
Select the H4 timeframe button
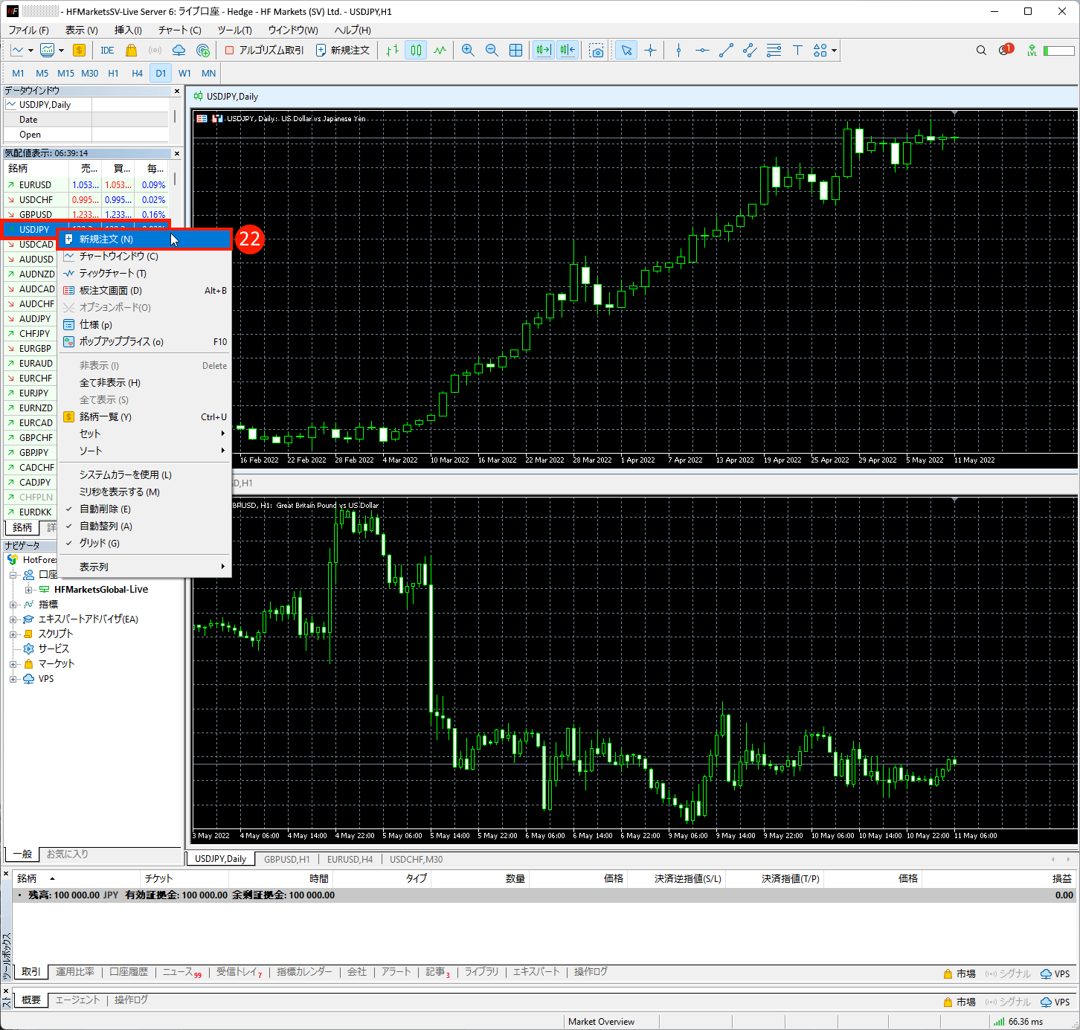pos(137,73)
